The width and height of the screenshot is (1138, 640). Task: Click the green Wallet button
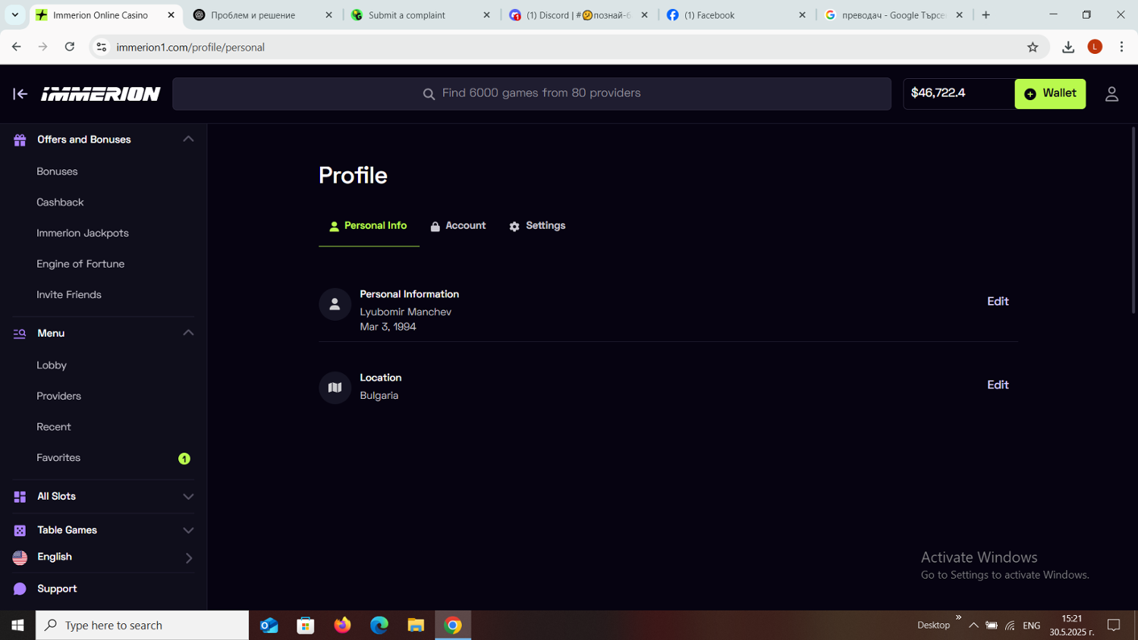click(1050, 94)
